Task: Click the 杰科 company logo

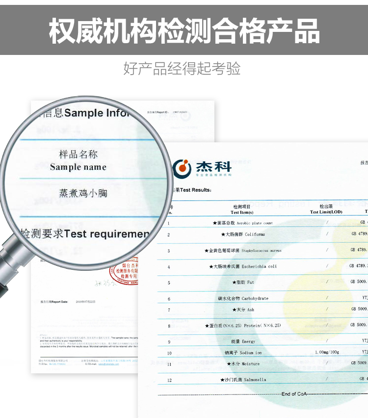Action: [x=202, y=168]
